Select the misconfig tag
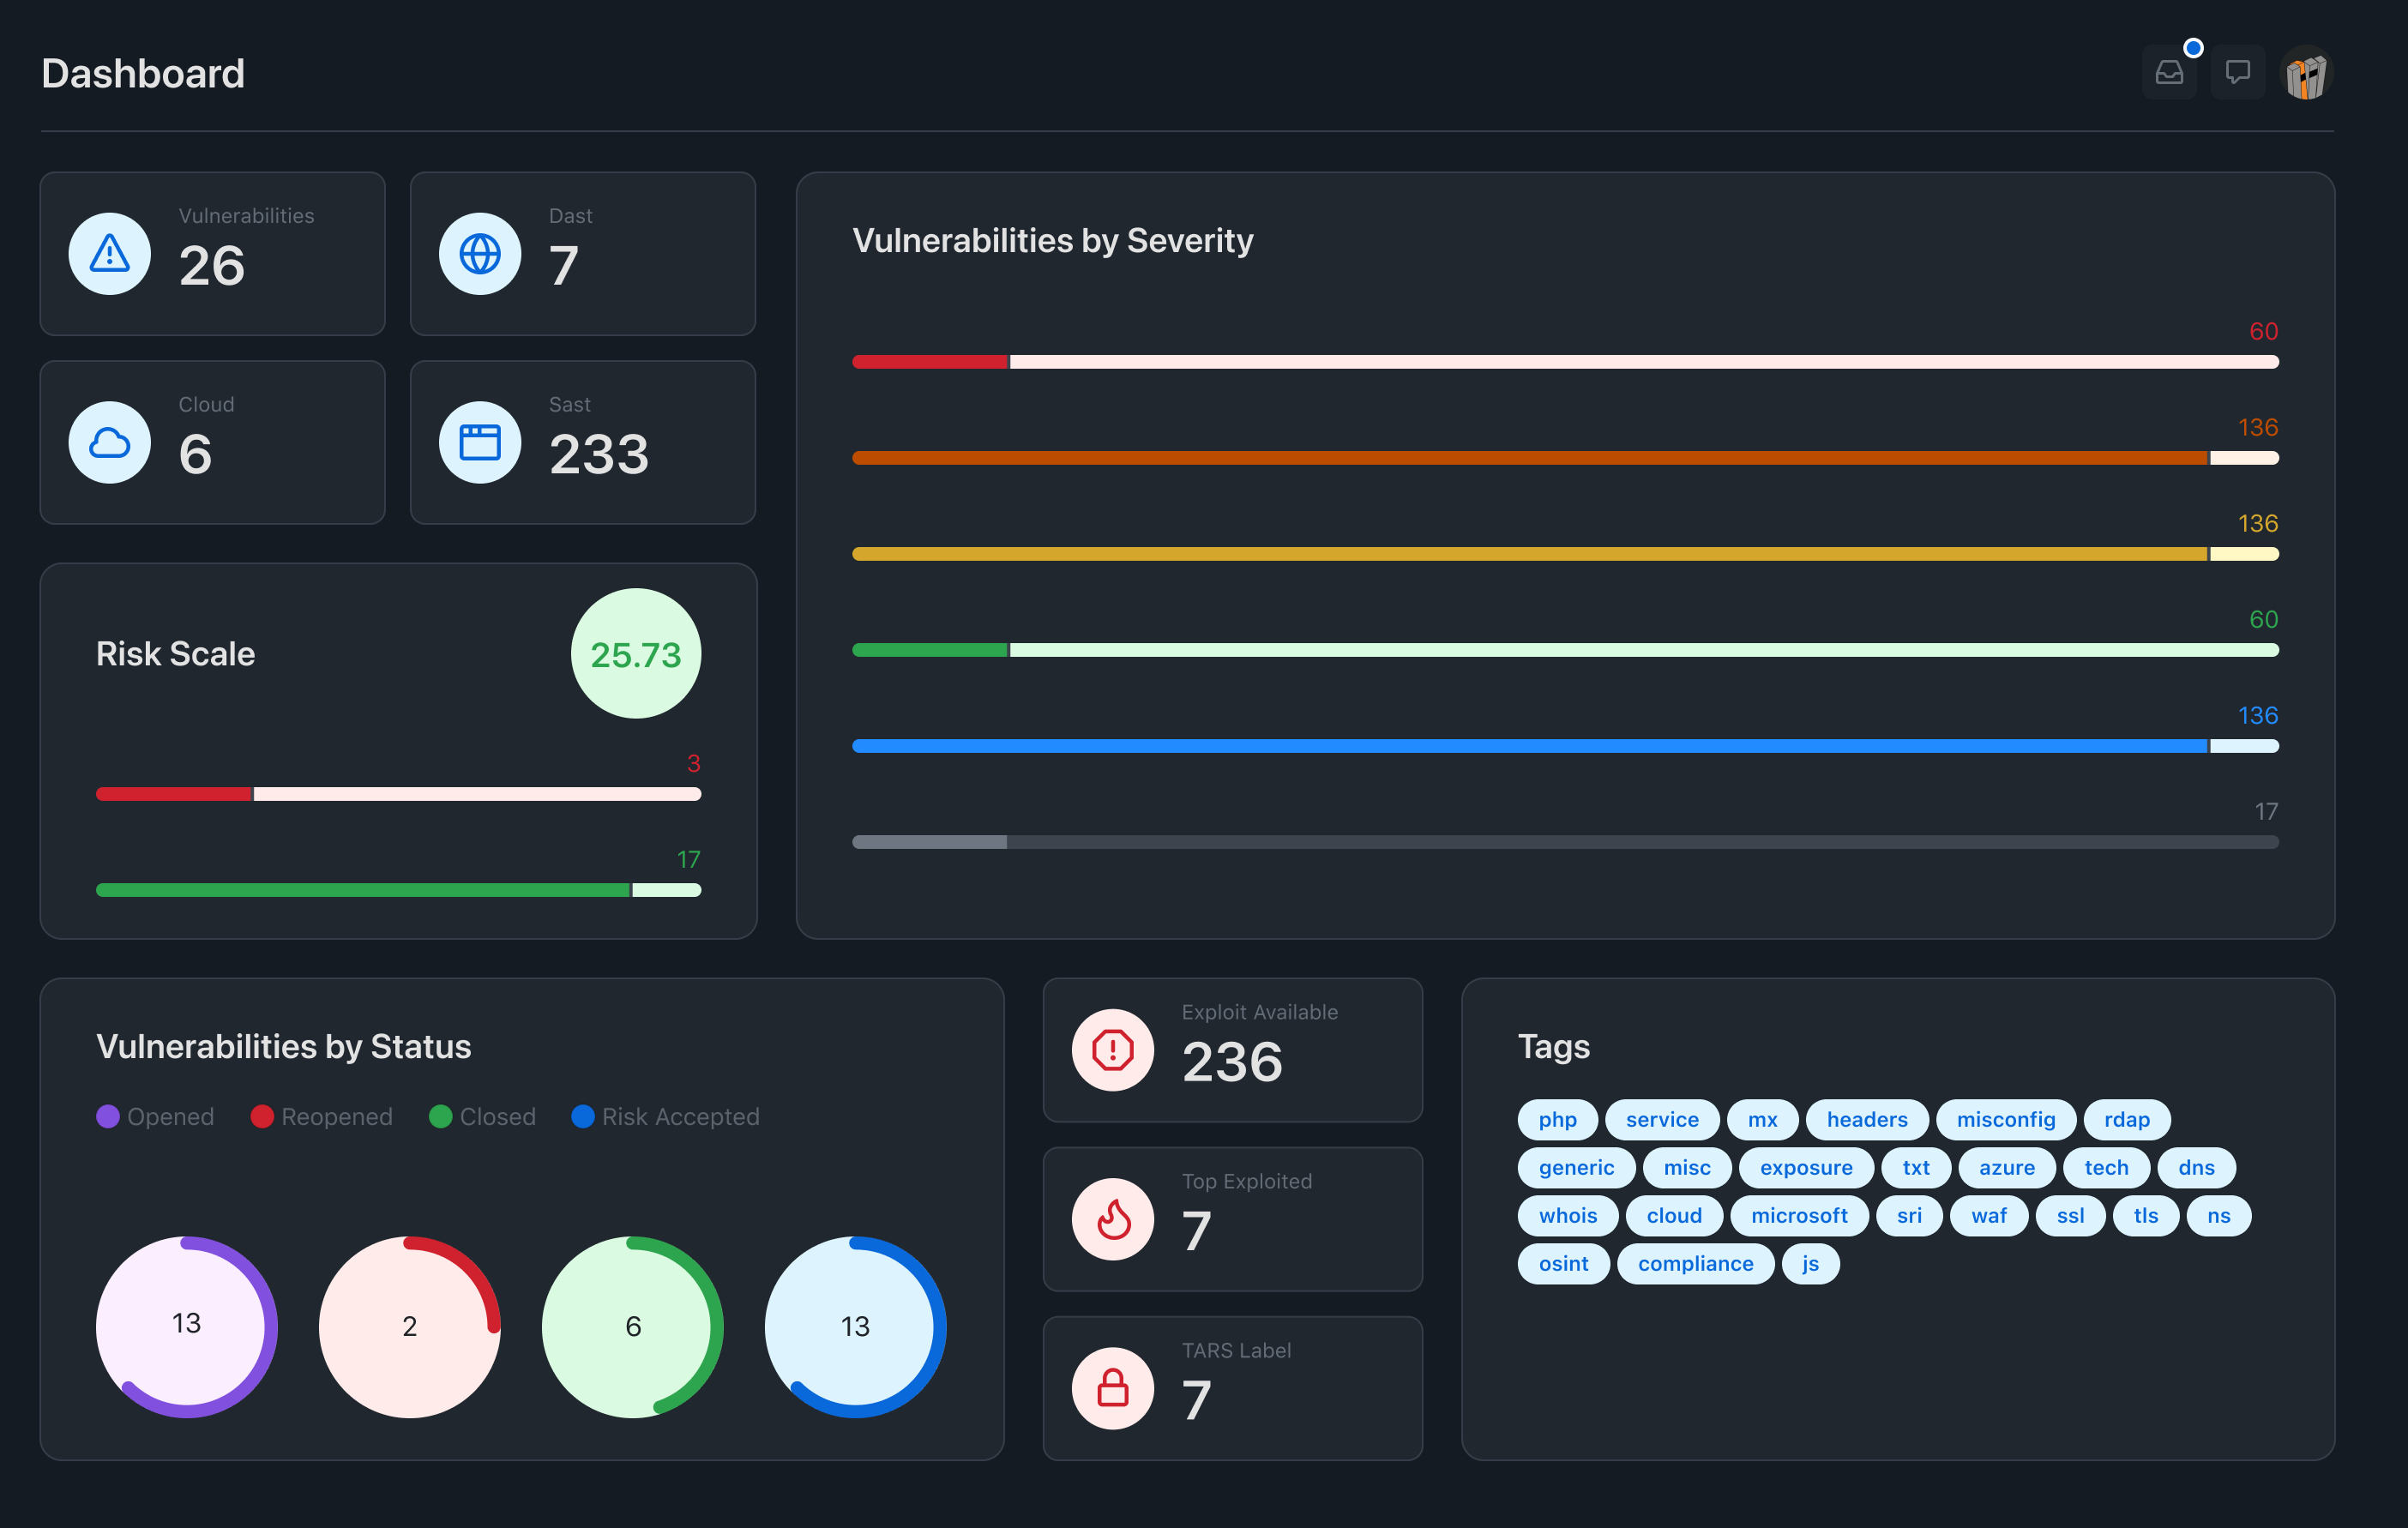Screen dimensions: 2408x1528 pos(2005,1119)
